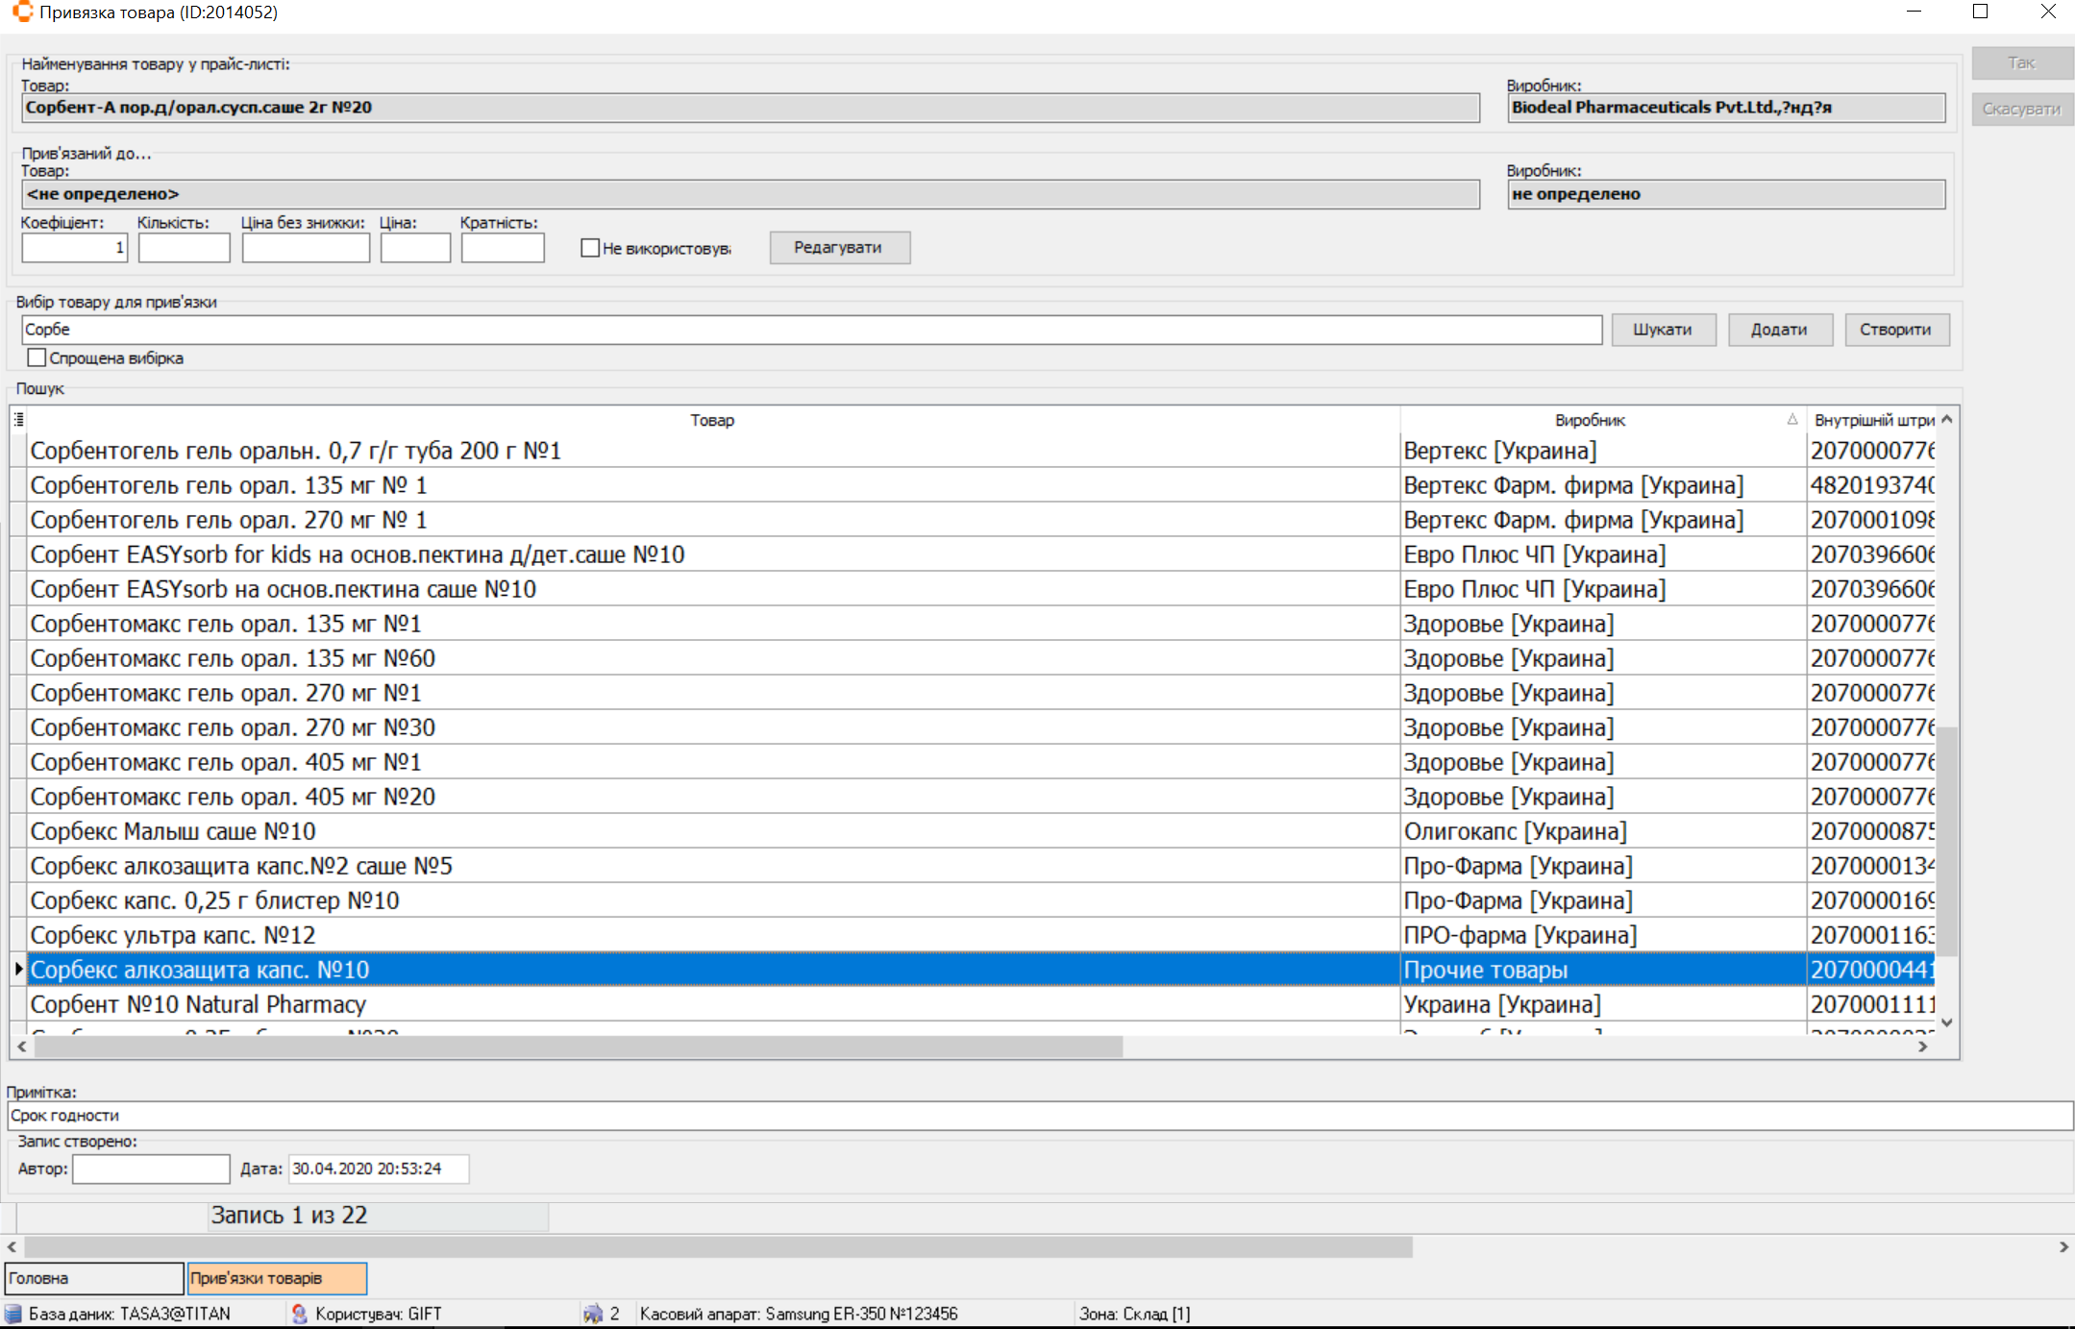Click the database icon in status bar
2075x1329 pixels.
point(13,1314)
